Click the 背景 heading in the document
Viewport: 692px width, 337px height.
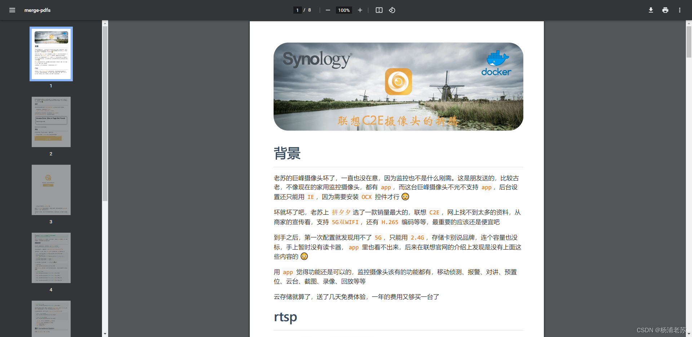click(x=287, y=153)
